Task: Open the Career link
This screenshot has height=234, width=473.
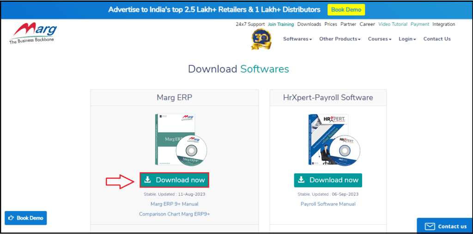Action: tap(367, 24)
